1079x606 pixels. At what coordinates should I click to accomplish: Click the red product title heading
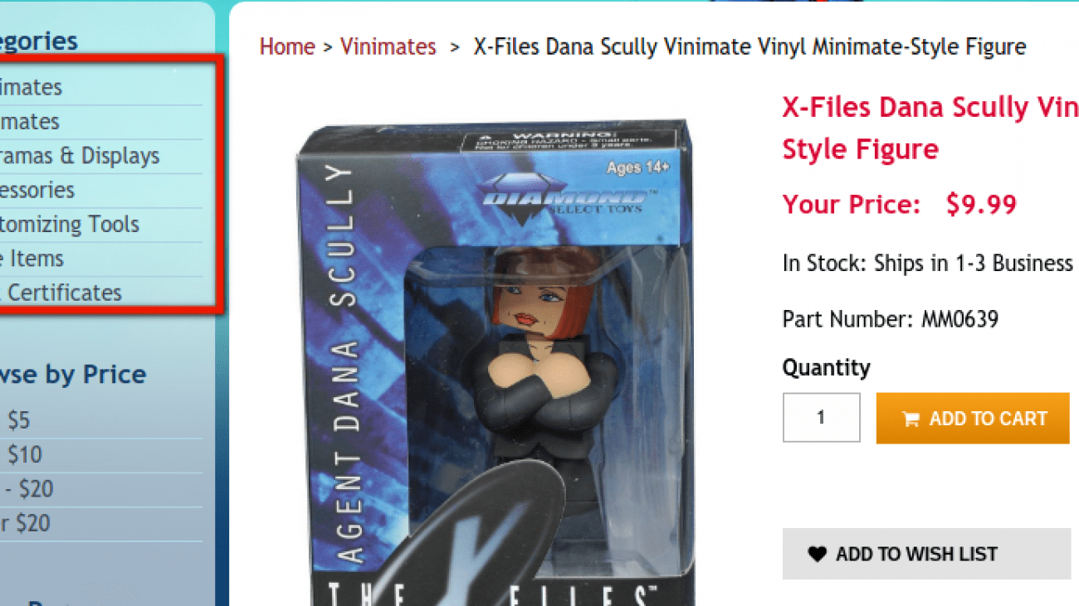(930, 128)
